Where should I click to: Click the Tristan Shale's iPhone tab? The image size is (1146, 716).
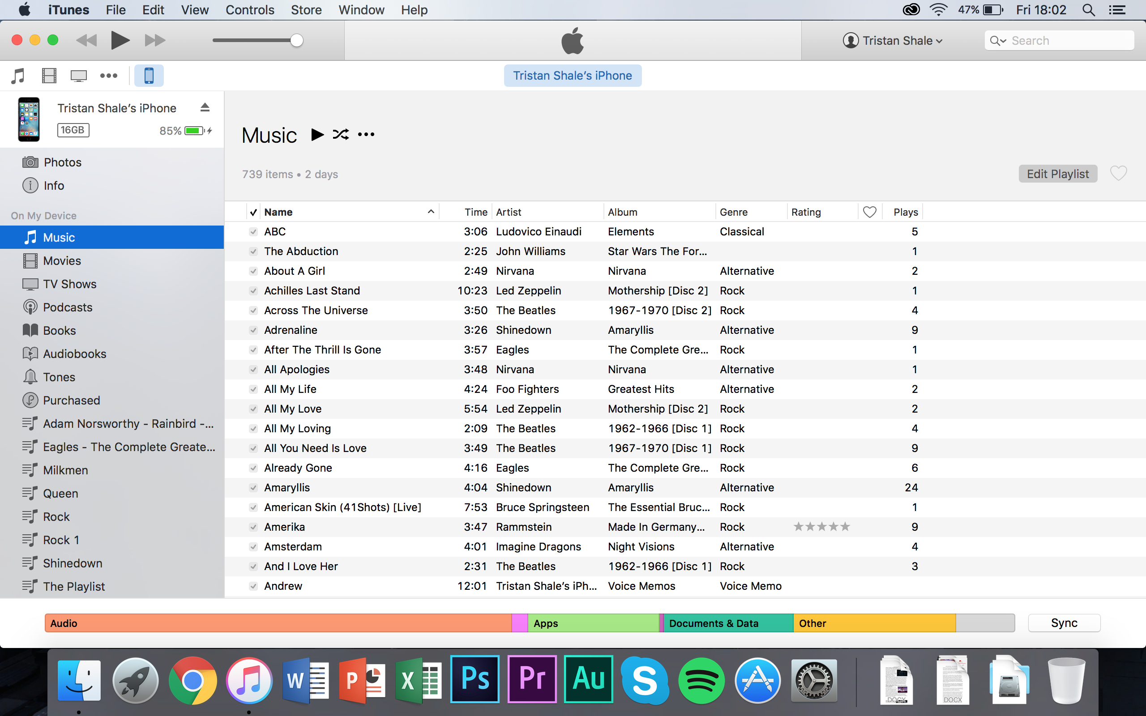573,76
